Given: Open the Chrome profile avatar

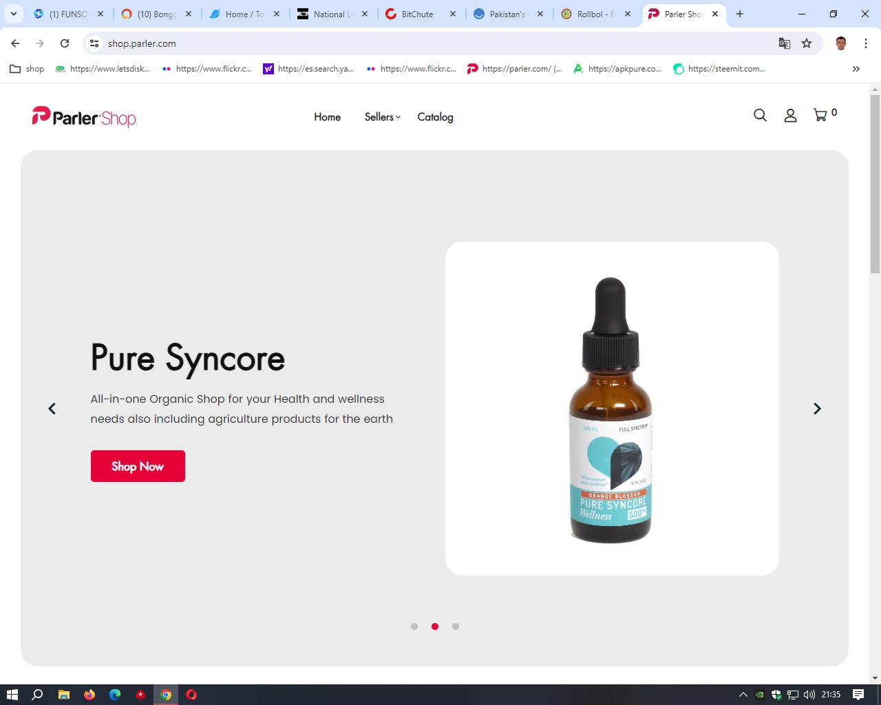Looking at the screenshot, I should (x=841, y=43).
